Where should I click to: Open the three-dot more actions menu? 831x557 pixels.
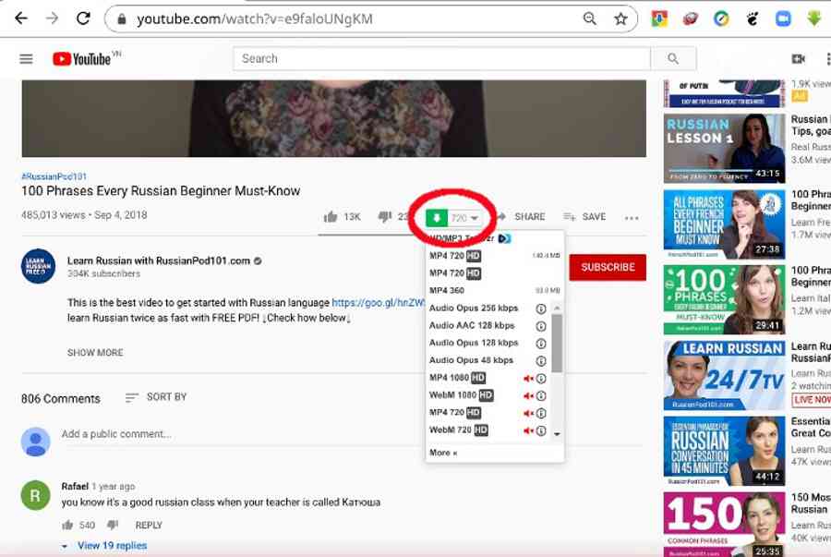pos(632,218)
